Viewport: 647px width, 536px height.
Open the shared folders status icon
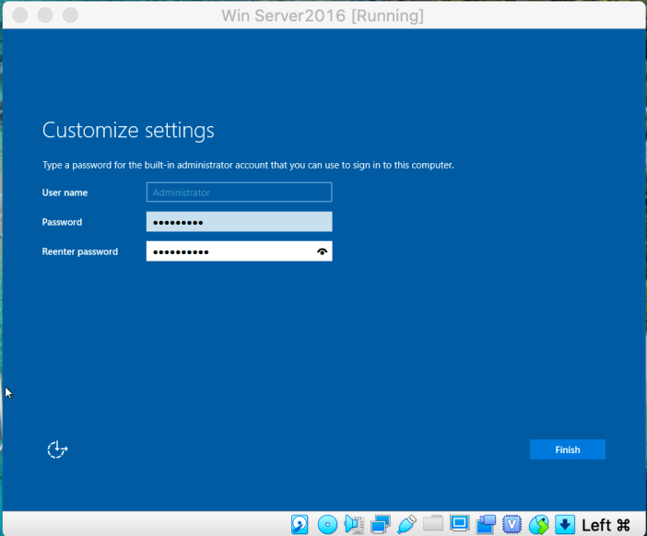tap(433, 524)
